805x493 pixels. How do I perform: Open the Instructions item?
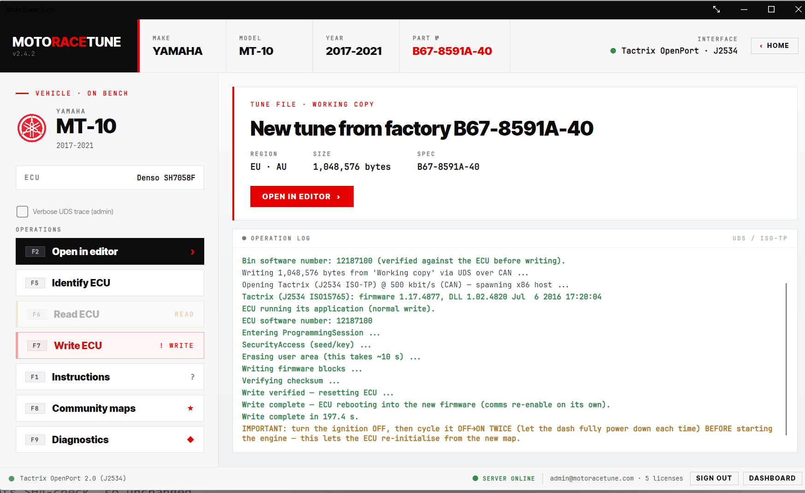pyautogui.click(x=110, y=377)
